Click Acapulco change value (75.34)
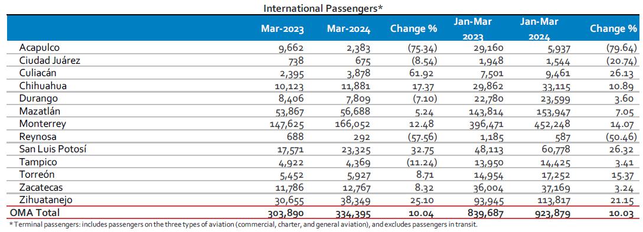This screenshot has width=643, height=232. point(422,49)
